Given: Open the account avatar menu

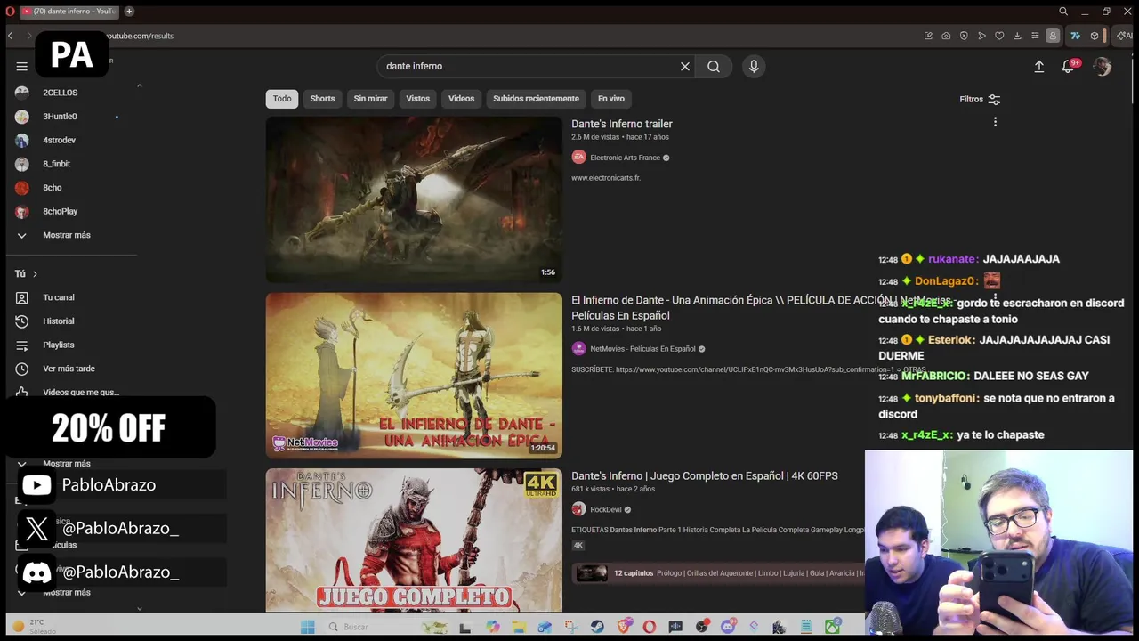Looking at the screenshot, I should tap(1103, 66).
